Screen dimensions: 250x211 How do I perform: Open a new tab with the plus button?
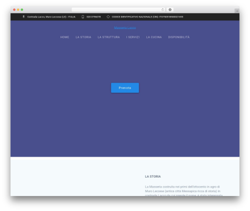coord(237,11)
